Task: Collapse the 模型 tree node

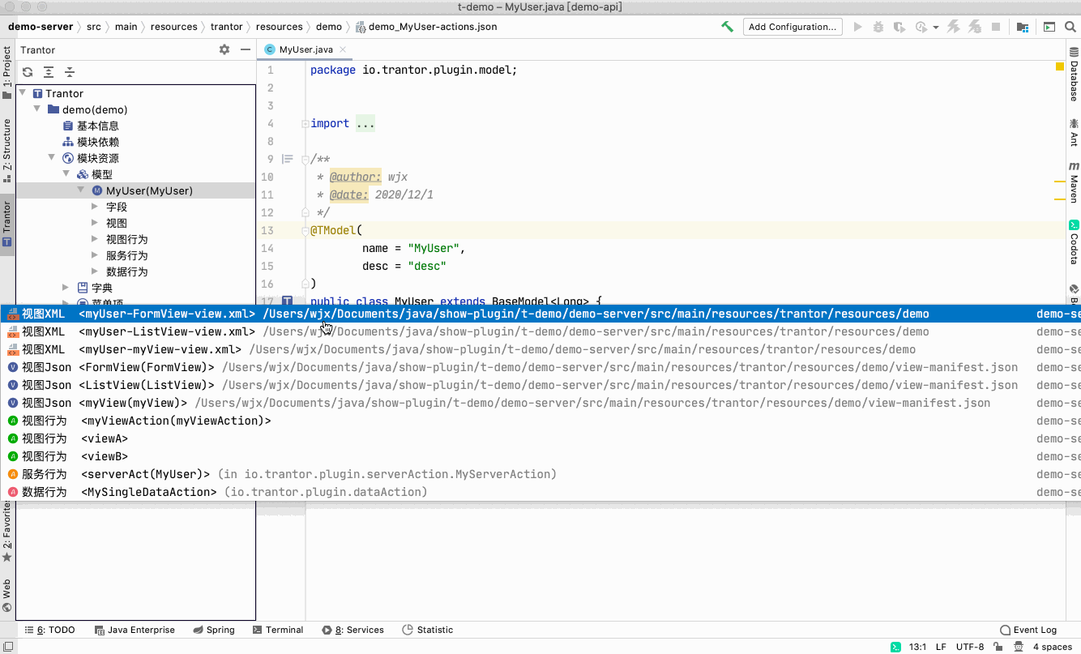Action: pyautogui.click(x=66, y=173)
